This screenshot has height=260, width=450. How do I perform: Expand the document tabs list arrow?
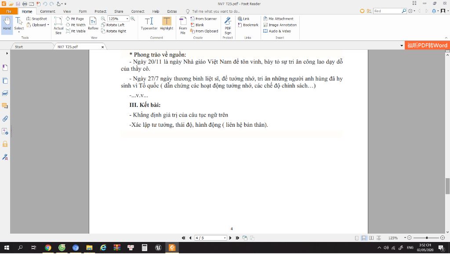click(402, 46)
